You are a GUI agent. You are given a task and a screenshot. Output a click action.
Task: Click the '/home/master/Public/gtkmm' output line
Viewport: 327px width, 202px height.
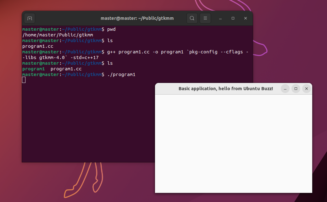coord(58,35)
